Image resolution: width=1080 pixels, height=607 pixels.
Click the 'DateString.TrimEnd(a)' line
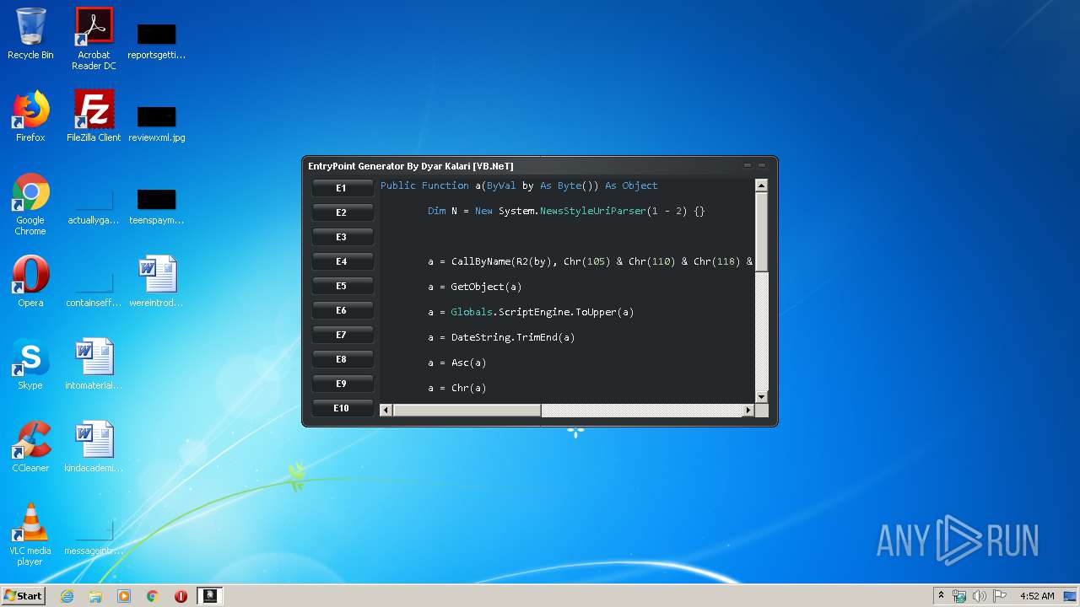click(x=501, y=337)
